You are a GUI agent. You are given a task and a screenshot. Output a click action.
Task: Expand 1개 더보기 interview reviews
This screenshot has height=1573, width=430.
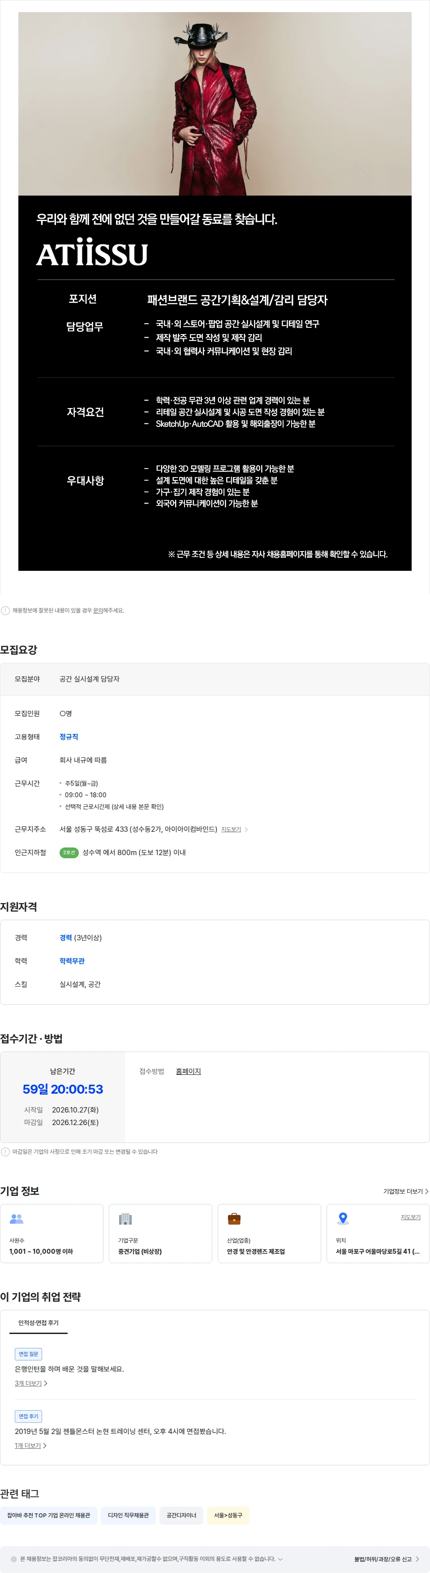click(30, 1445)
